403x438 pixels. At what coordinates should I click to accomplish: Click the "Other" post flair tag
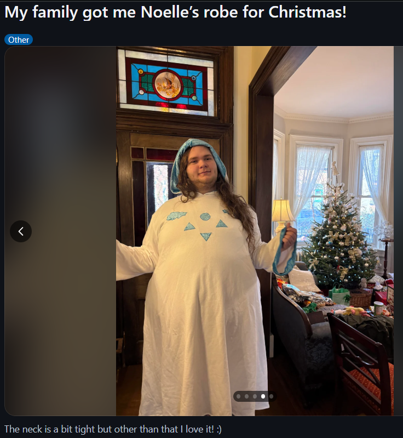click(19, 39)
